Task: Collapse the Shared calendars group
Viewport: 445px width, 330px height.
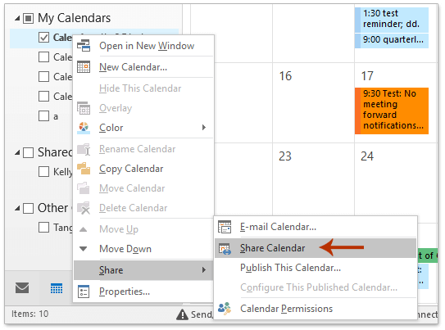Action: click(x=17, y=153)
